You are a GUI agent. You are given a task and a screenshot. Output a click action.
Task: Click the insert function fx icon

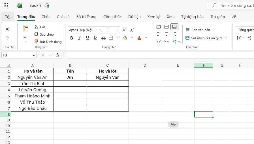[x=58, y=55]
